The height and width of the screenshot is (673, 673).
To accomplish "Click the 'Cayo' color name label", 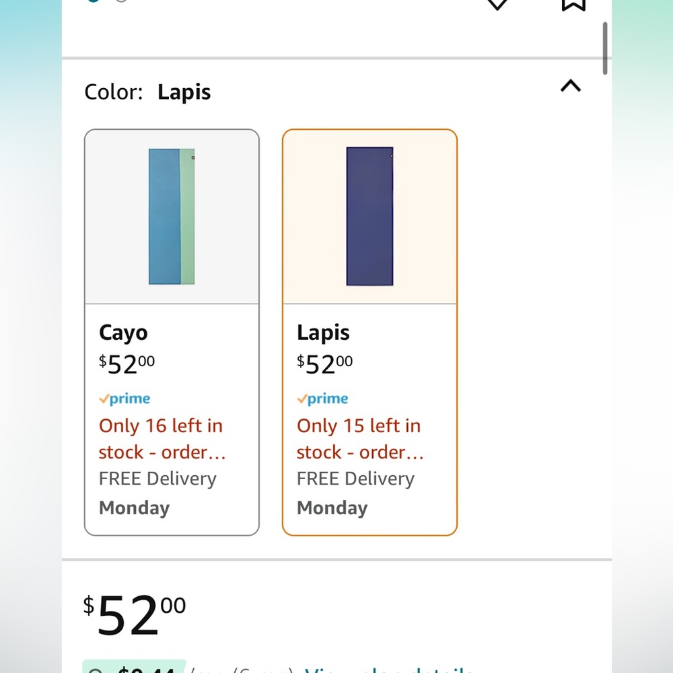I will tap(123, 332).
